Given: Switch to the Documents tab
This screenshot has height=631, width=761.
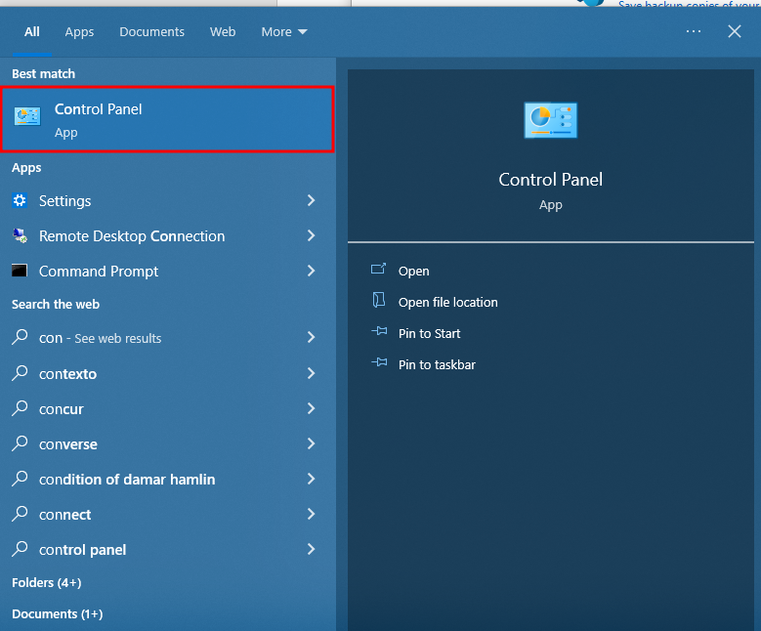Looking at the screenshot, I should 152,32.
